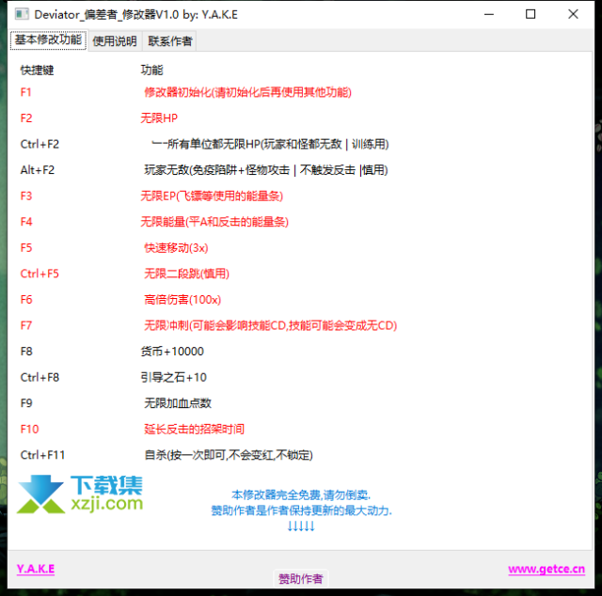Click the 功能 column header

tap(151, 71)
